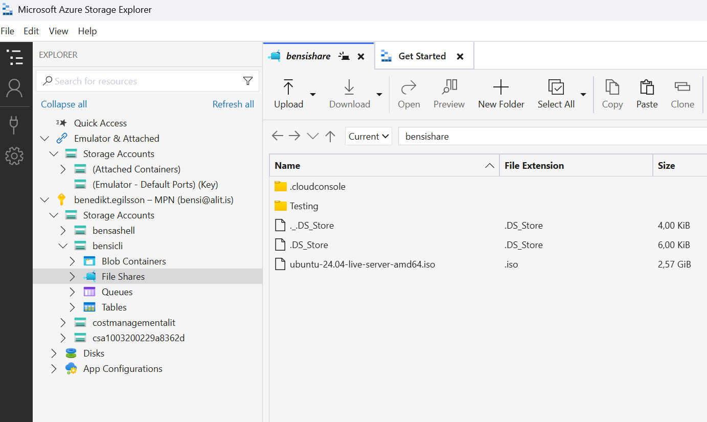
Task: Open Select All dropdown arrow
Action: pyautogui.click(x=583, y=94)
